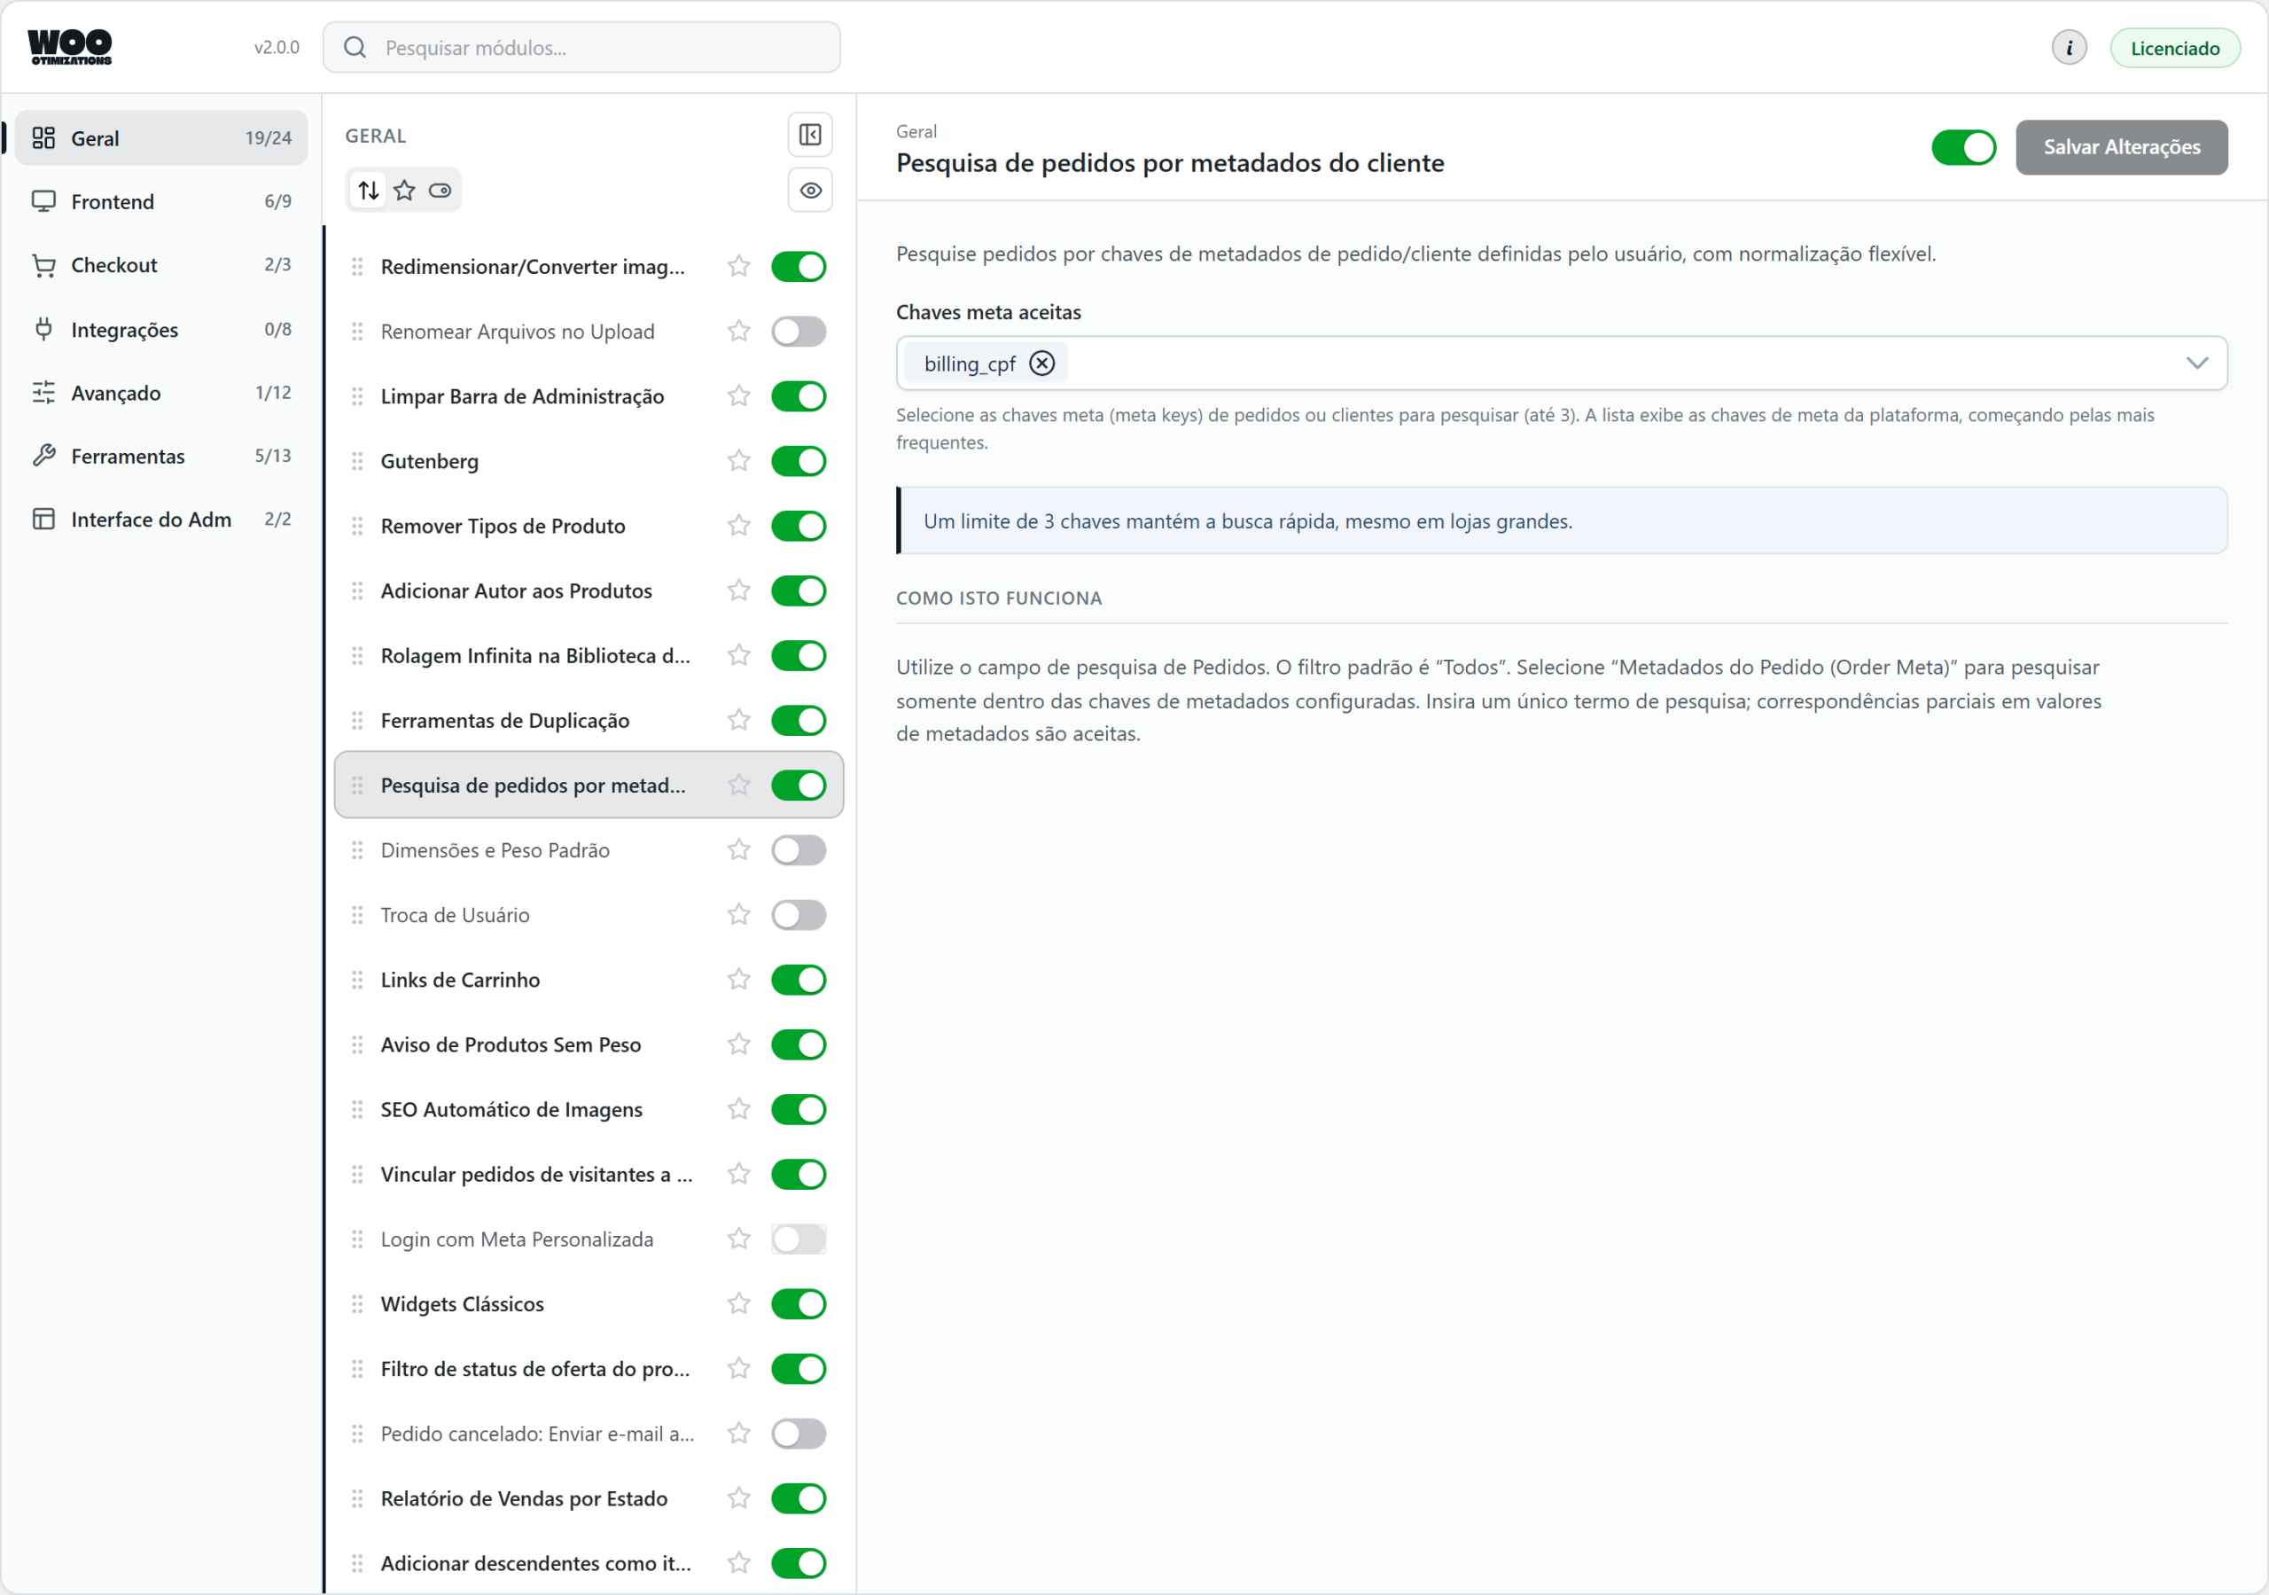The width and height of the screenshot is (2269, 1595).
Task: Enable Pedido cancelado: Enviar e-mail toggle
Action: (x=799, y=1433)
